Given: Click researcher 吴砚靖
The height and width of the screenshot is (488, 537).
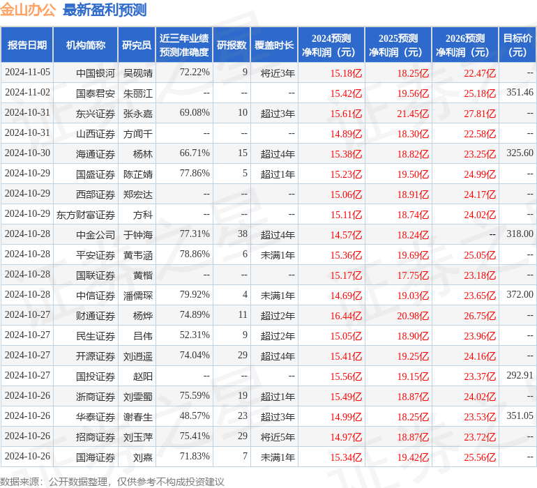Looking at the screenshot, I should [x=138, y=73].
